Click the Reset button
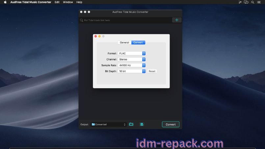This screenshot has height=149, width=265. pyautogui.click(x=152, y=71)
